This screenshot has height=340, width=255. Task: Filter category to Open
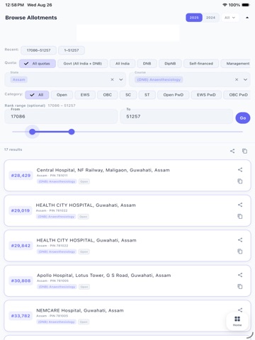[x=62, y=95]
